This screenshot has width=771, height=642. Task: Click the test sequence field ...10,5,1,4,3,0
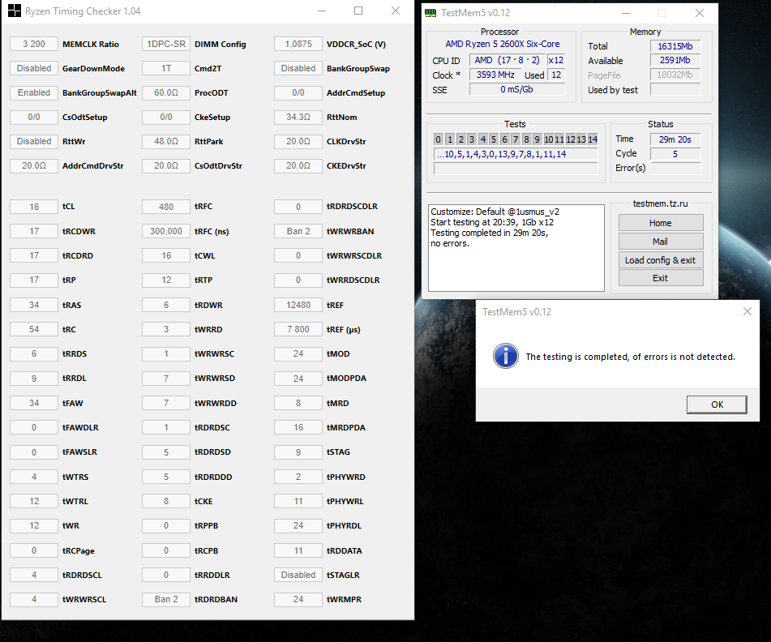pyautogui.click(x=516, y=154)
